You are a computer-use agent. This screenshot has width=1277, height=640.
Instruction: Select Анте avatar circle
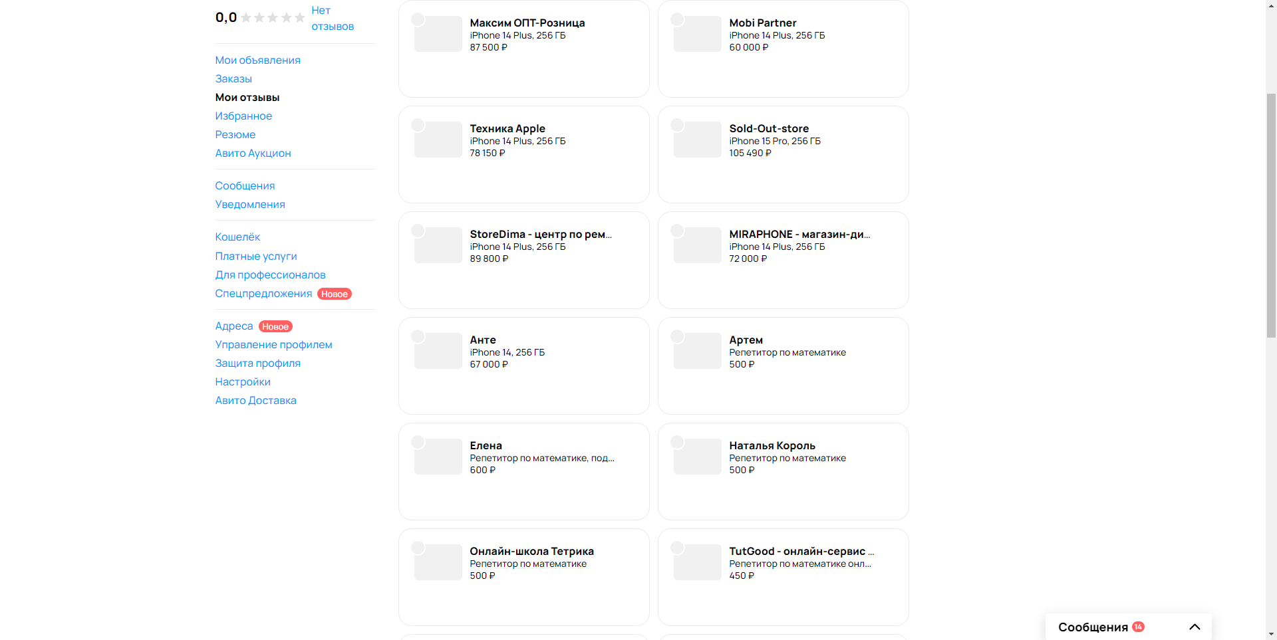pyautogui.click(x=418, y=336)
